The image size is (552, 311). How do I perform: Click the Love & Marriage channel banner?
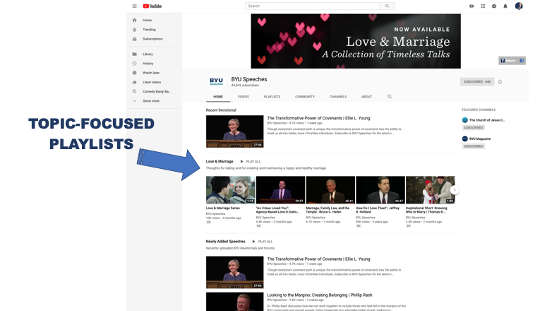coord(356,41)
